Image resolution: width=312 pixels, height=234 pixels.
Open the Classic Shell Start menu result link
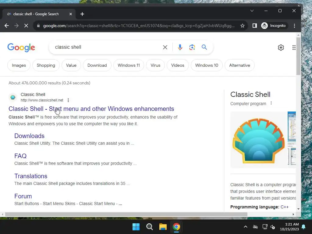(91, 109)
